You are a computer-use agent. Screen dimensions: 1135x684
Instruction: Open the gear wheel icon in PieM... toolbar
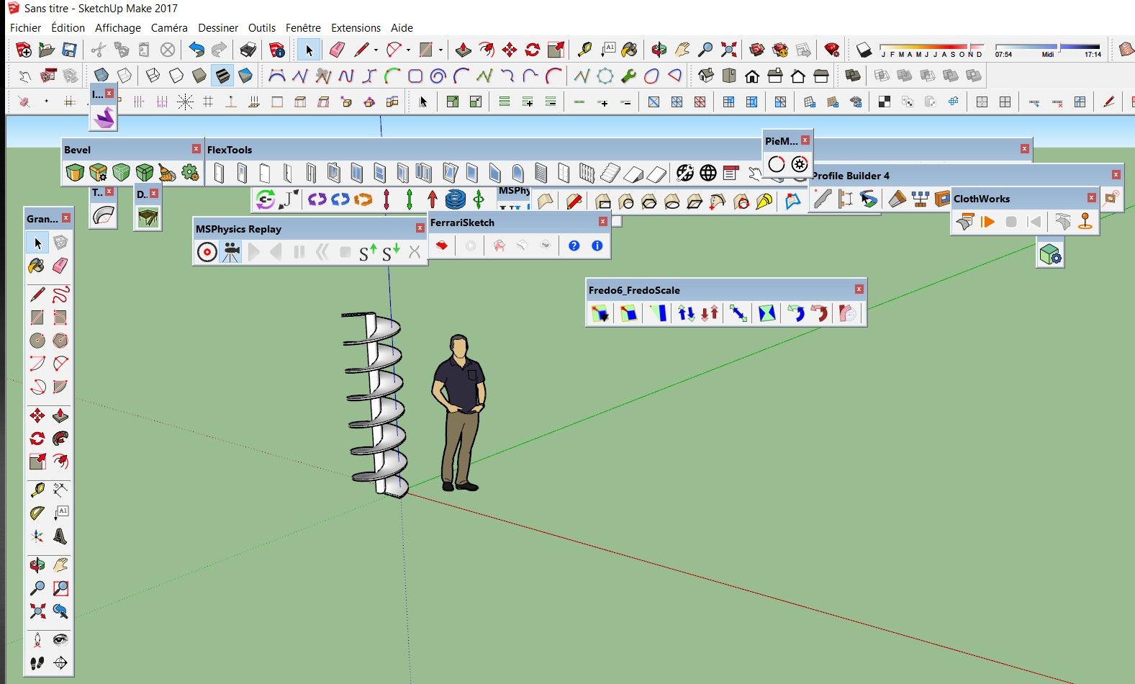click(800, 164)
